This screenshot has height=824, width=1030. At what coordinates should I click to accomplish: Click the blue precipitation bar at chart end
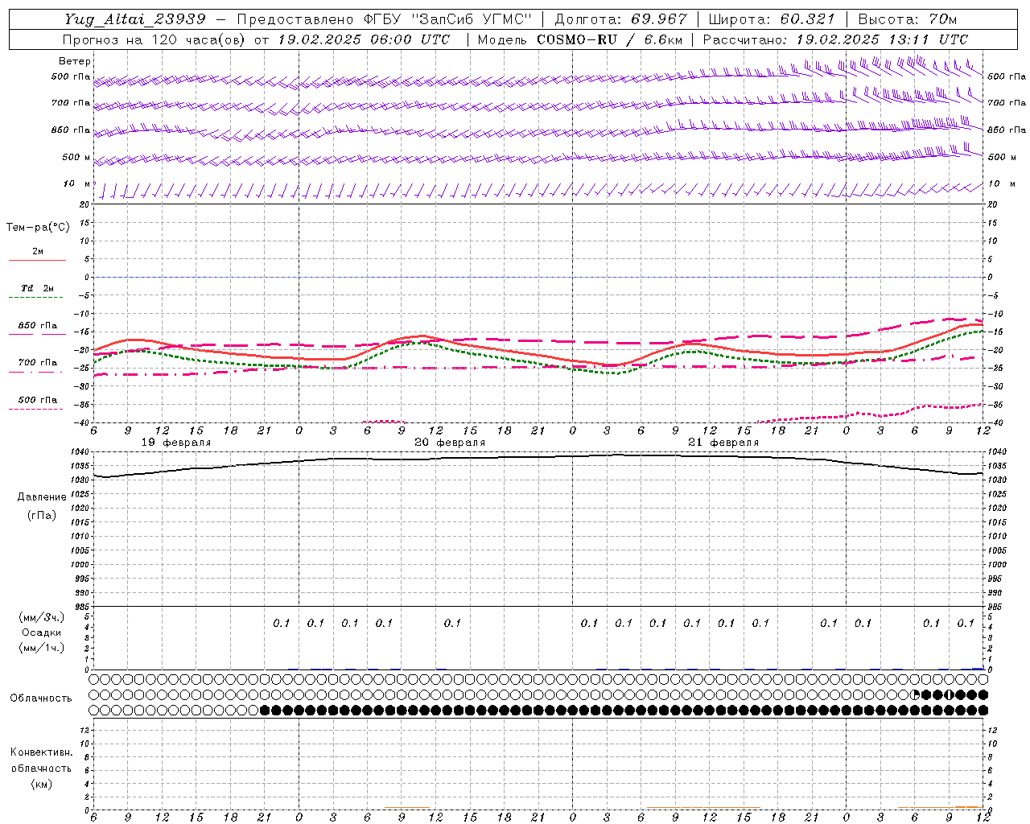(978, 668)
